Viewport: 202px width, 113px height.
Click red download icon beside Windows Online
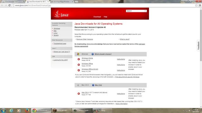pos(79,59)
